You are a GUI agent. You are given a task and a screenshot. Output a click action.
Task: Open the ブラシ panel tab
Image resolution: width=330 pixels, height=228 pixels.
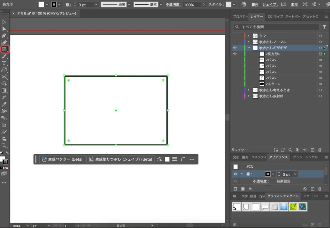click(297, 157)
